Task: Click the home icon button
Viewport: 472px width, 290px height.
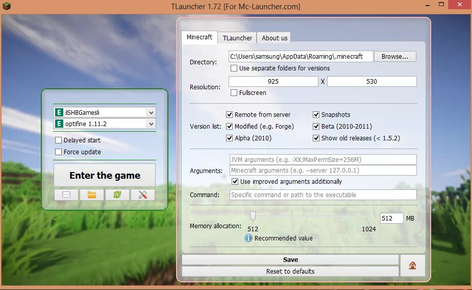Action: point(412,265)
